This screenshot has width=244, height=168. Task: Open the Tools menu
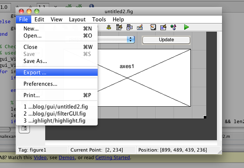pyautogui.click(x=99, y=19)
